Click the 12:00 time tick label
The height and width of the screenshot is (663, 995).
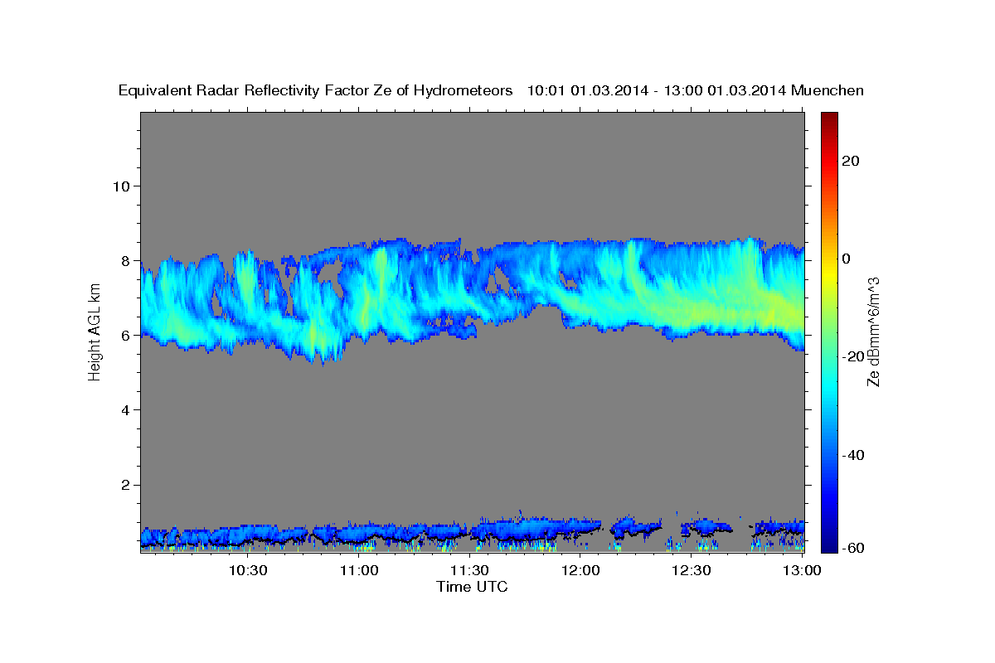(581, 570)
